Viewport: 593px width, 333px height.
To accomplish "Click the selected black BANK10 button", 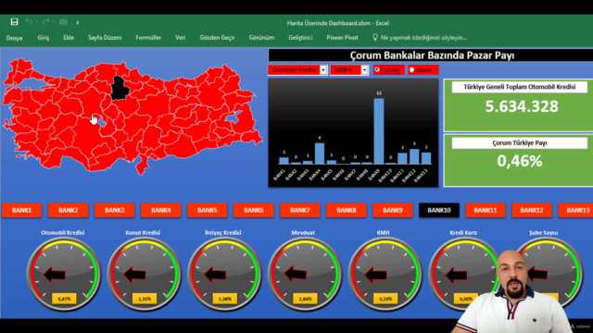I will click(439, 210).
